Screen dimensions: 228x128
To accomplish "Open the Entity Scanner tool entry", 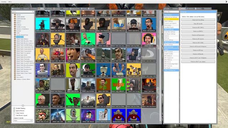I will (x=171, y=52).
